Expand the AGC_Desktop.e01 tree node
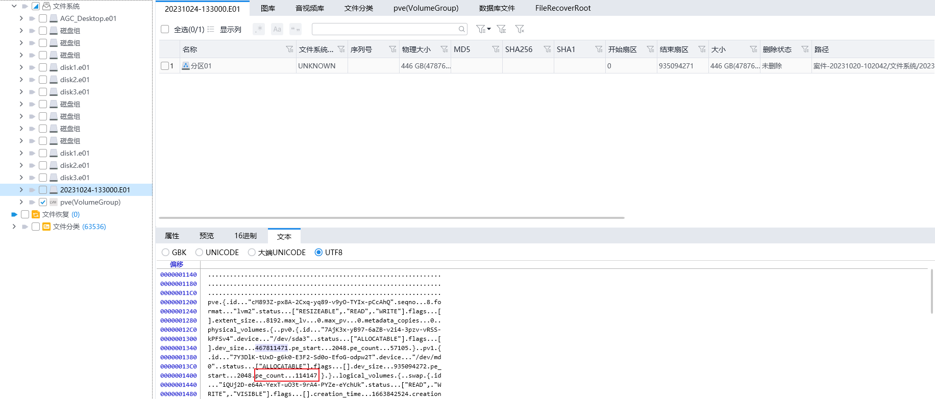Screen dimensions: 935x399 pos(21,18)
